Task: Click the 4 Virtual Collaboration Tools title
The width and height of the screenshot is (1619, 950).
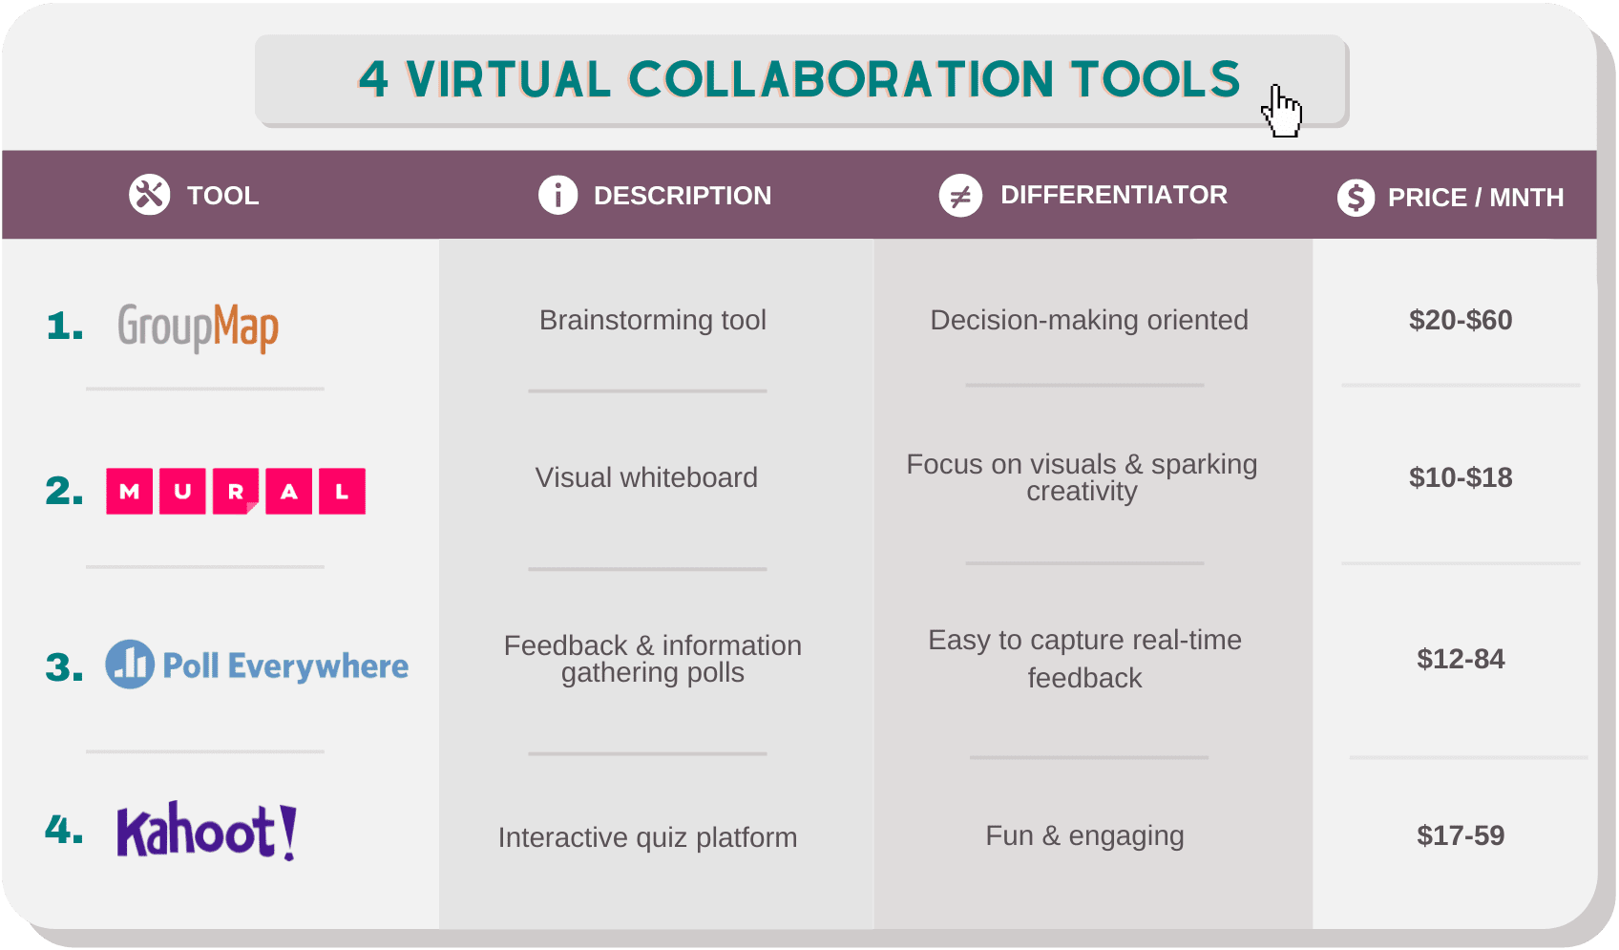Action: coord(800,79)
